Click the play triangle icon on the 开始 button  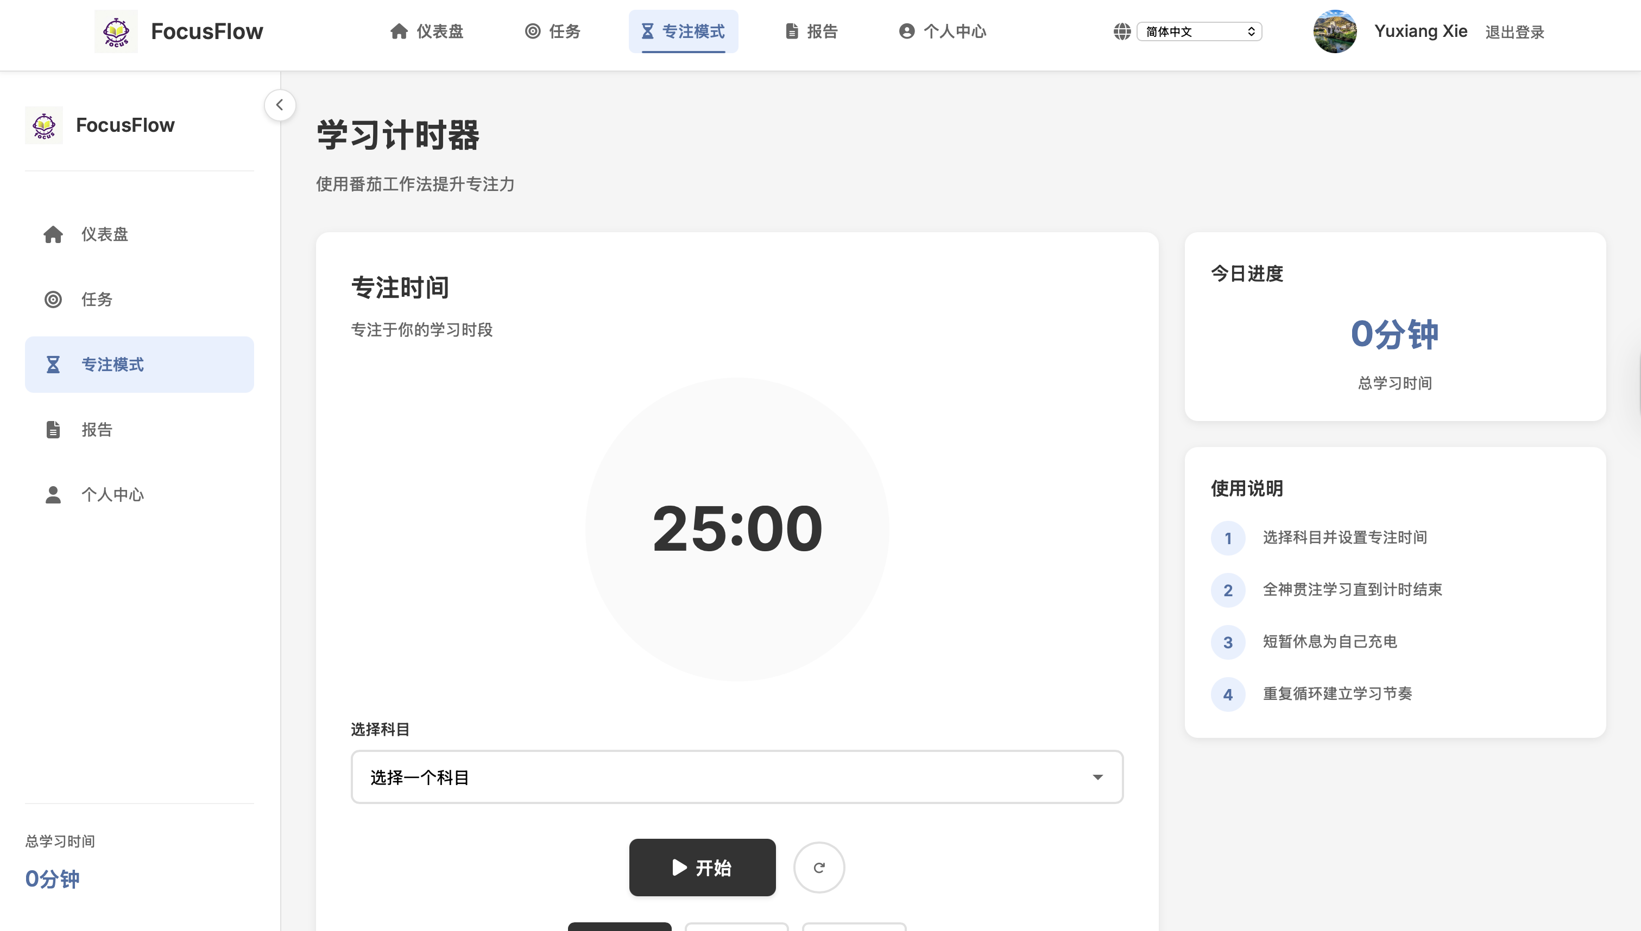(x=679, y=867)
